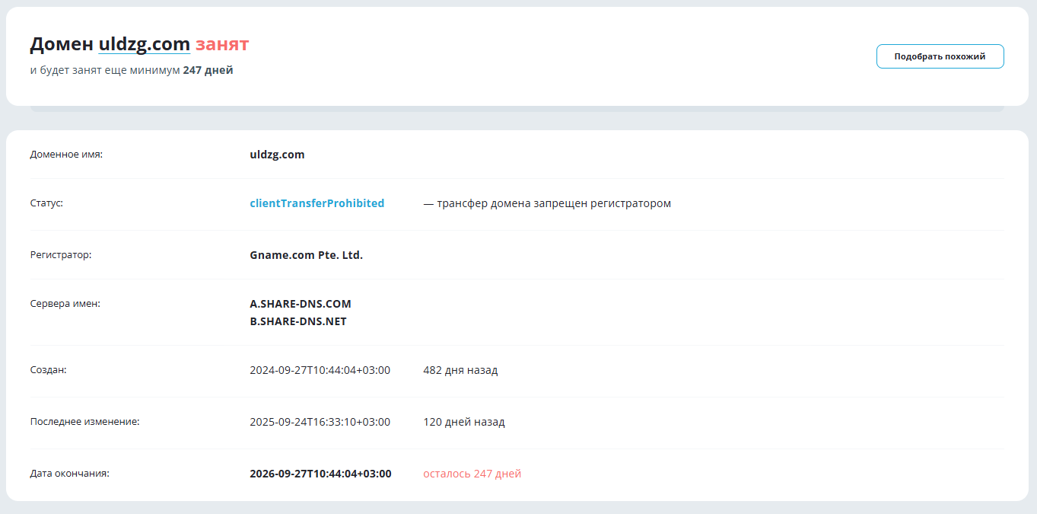Click the "Подобрать похожий" button
Image resolution: width=1037 pixels, height=514 pixels.
pyautogui.click(x=940, y=56)
